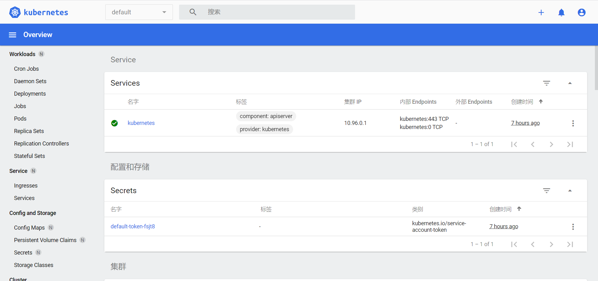The image size is (598, 281).
Task: Click the 搜索 search input field
Action: [x=267, y=12]
